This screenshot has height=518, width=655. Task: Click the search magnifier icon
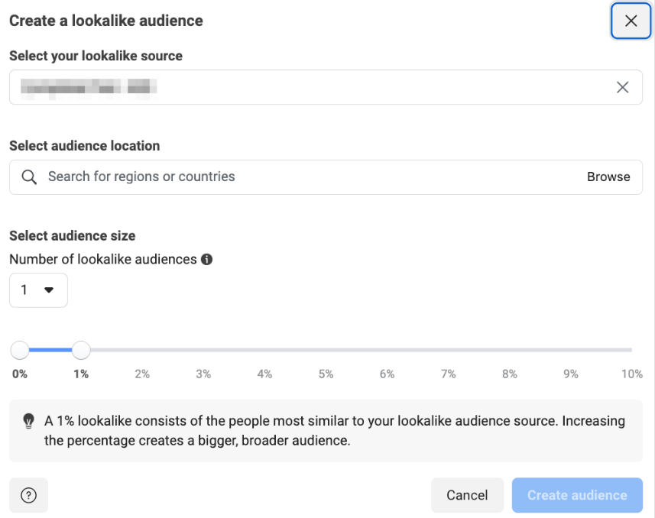tap(29, 177)
